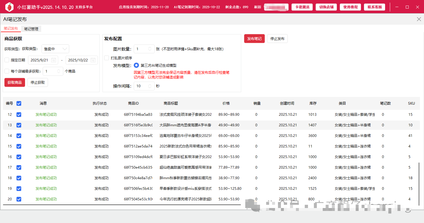The width and height of the screenshot is (424, 223).
Task: Uncheck the select-all checkbox in table header
Action: [x=19, y=103]
